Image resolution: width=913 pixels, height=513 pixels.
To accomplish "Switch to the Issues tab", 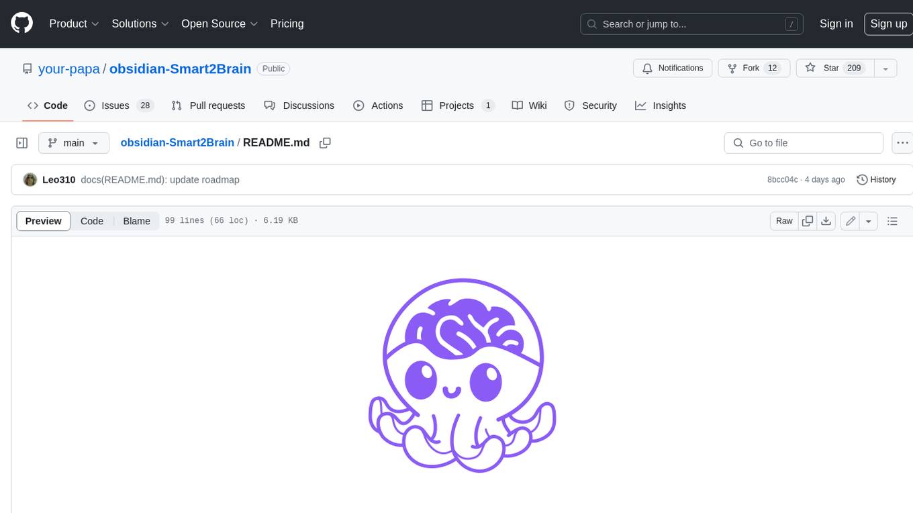I will pos(119,105).
